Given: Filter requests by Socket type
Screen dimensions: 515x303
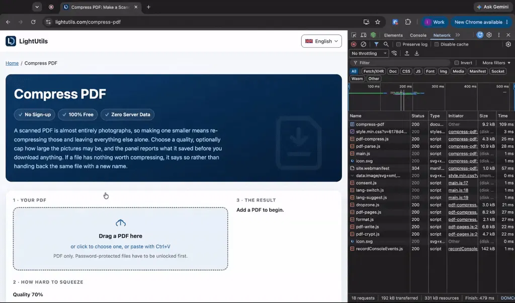Looking at the screenshot, I should [497, 71].
